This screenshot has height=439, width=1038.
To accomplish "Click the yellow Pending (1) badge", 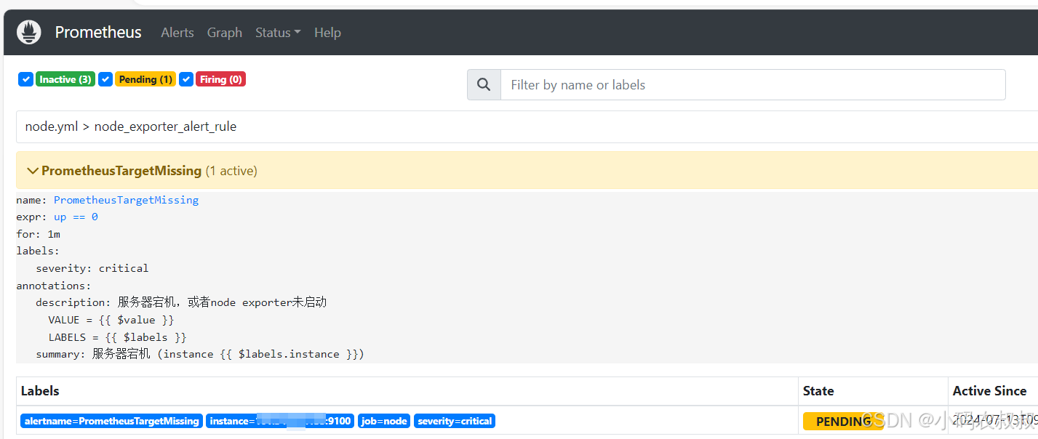I will tap(145, 79).
